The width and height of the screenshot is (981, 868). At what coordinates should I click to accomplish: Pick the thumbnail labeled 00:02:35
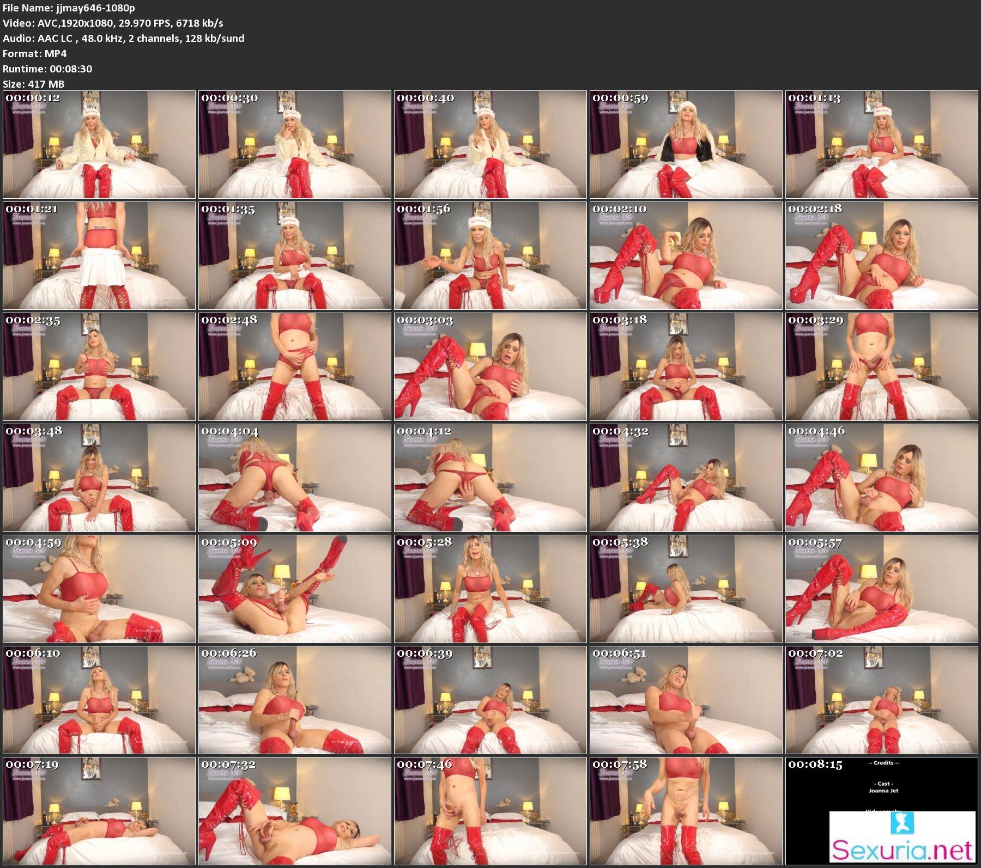[99, 366]
